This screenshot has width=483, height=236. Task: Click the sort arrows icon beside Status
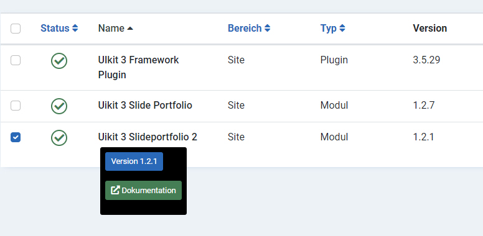click(x=75, y=29)
